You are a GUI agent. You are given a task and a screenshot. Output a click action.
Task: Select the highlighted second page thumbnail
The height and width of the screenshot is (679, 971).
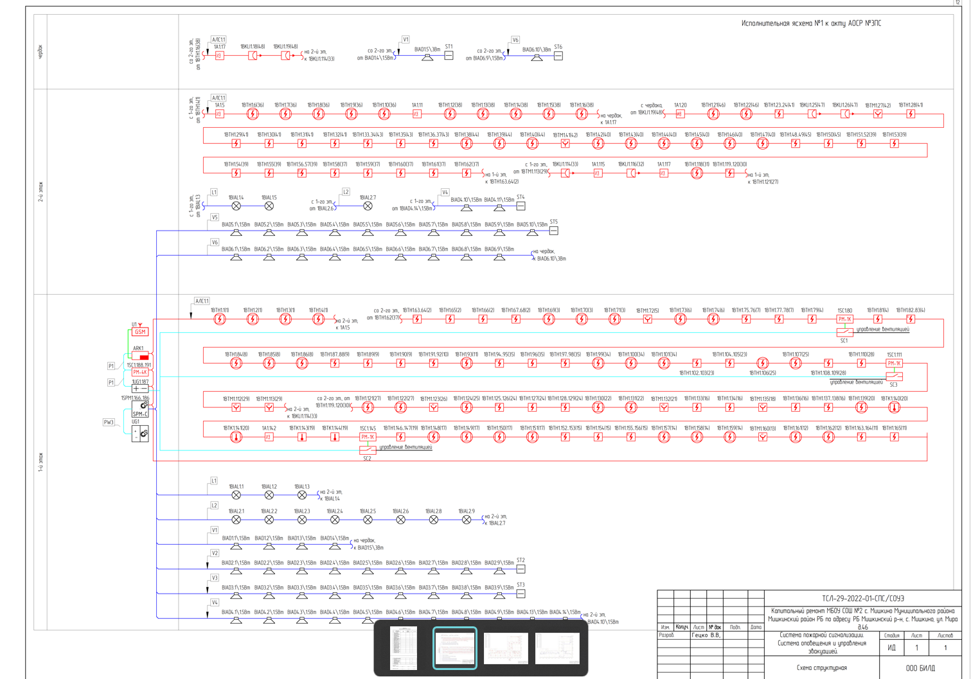coord(455,648)
